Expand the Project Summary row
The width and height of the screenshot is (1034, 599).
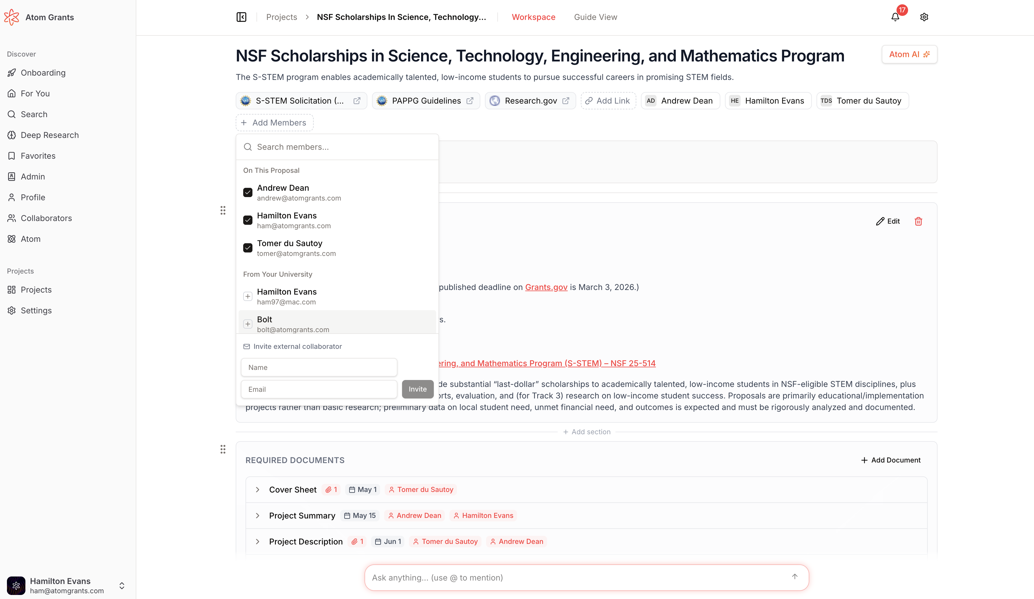coord(258,515)
